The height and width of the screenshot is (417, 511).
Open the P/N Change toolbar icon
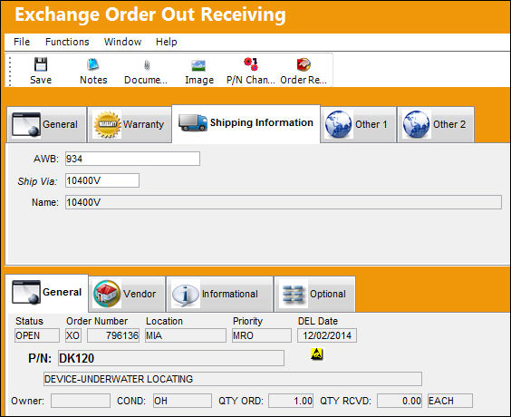click(251, 63)
